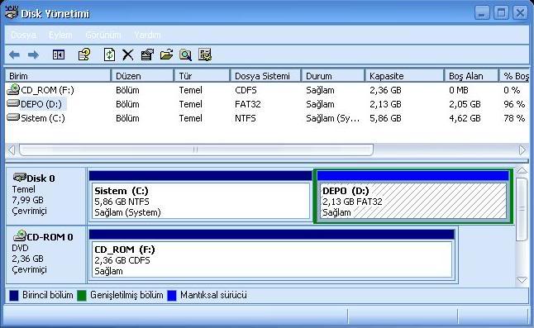The width and height of the screenshot is (534, 328).
Task: Select the Sistem (C:) volume row
Action: click(x=267, y=118)
